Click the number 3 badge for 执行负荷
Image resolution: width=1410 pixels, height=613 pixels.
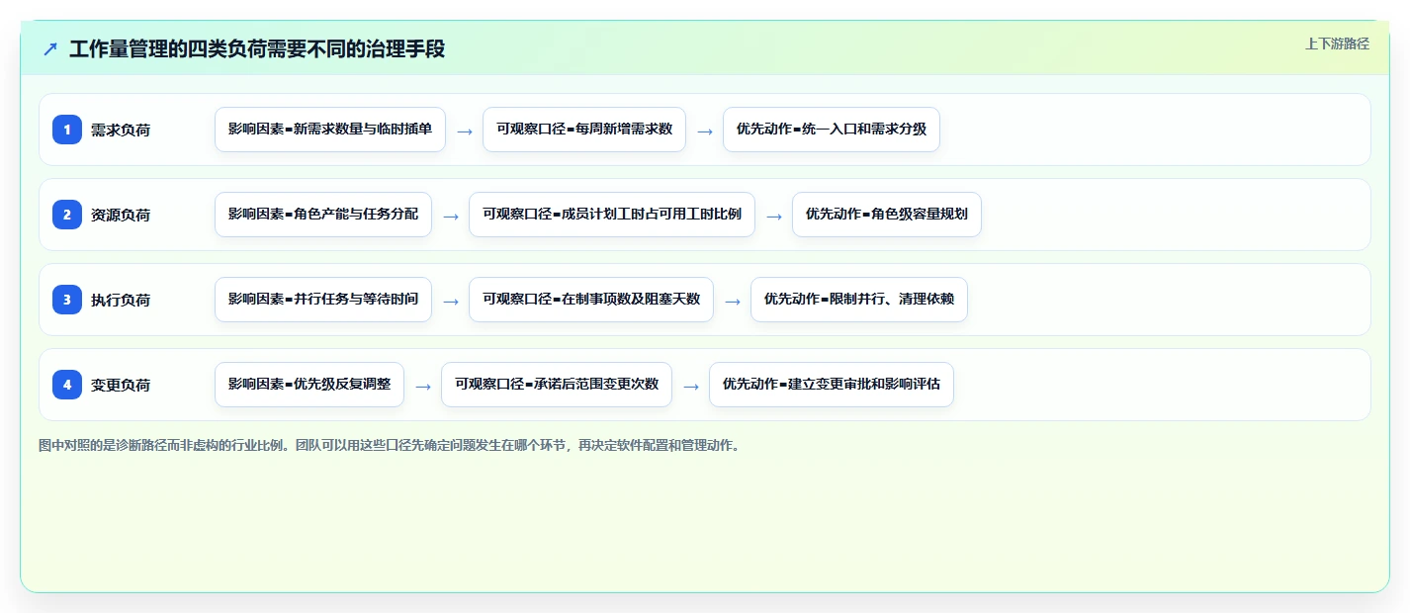point(67,300)
